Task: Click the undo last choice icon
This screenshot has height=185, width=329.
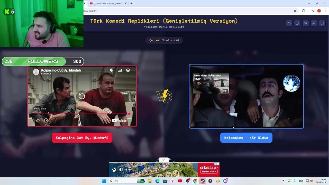Action: tap(289, 23)
